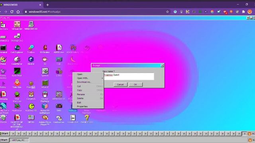Screen dimensions: 255x143
Task: Launch the LSDJ icon
Action: pyautogui.click(x=59, y=72)
